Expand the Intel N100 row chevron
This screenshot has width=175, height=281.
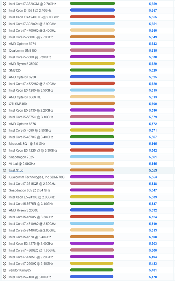(x=5, y=170)
